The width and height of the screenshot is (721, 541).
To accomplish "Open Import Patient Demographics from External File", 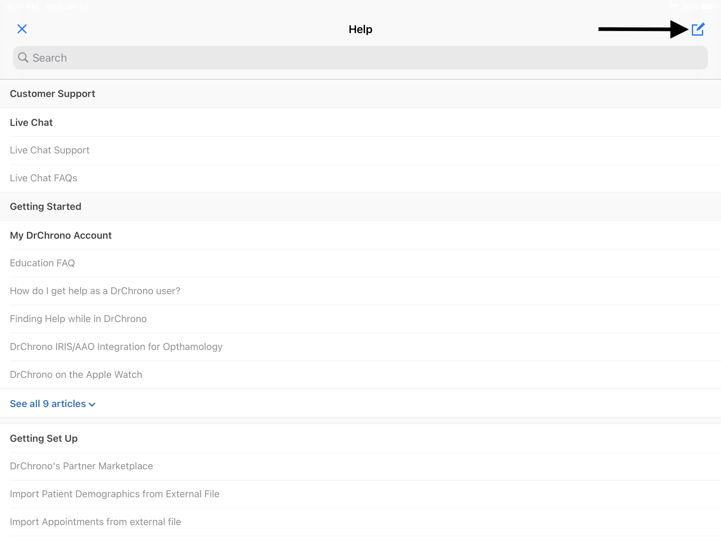I will (x=360, y=494).
